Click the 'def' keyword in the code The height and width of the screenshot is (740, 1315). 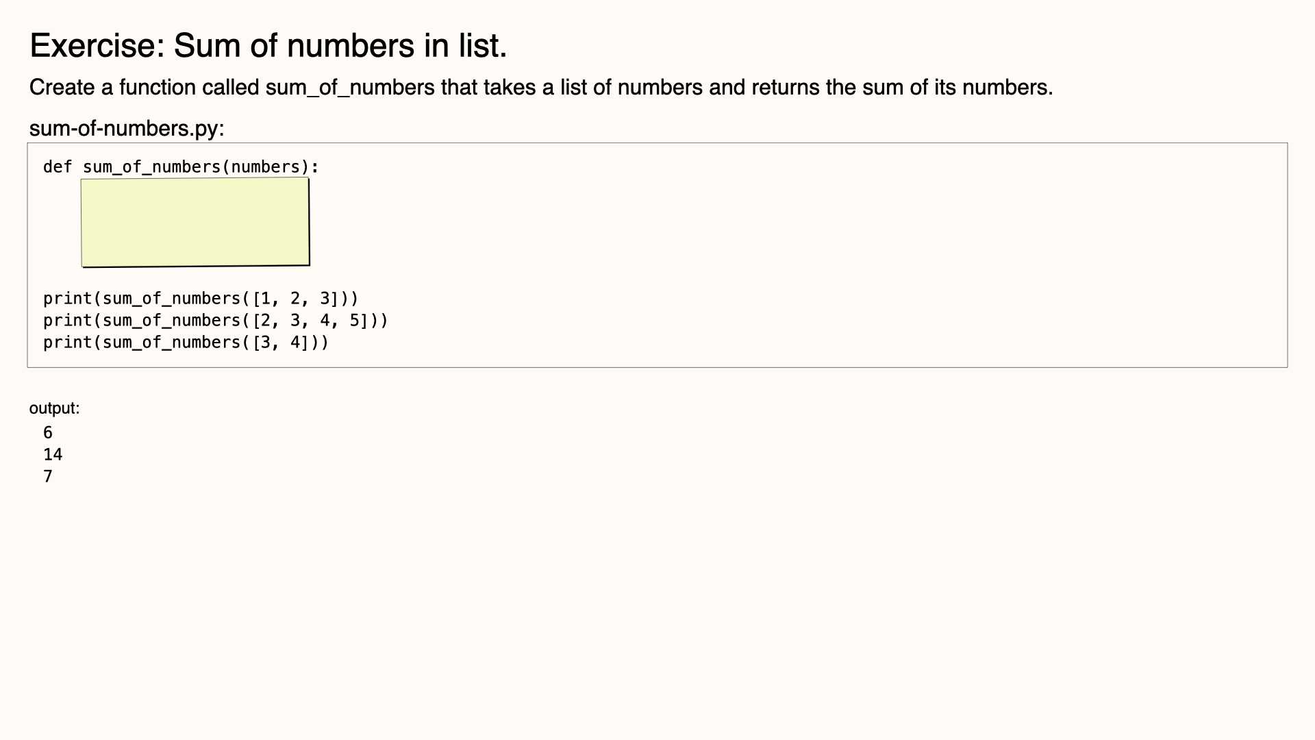(58, 167)
